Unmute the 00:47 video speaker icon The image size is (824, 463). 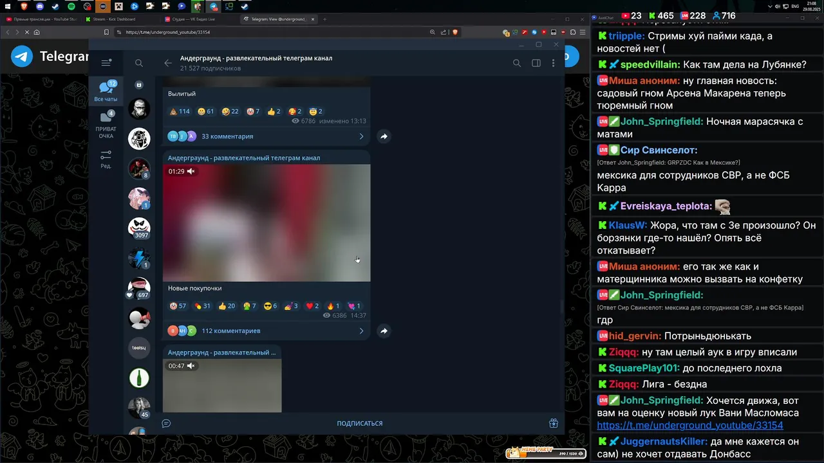pyautogui.click(x=191, y=366)
